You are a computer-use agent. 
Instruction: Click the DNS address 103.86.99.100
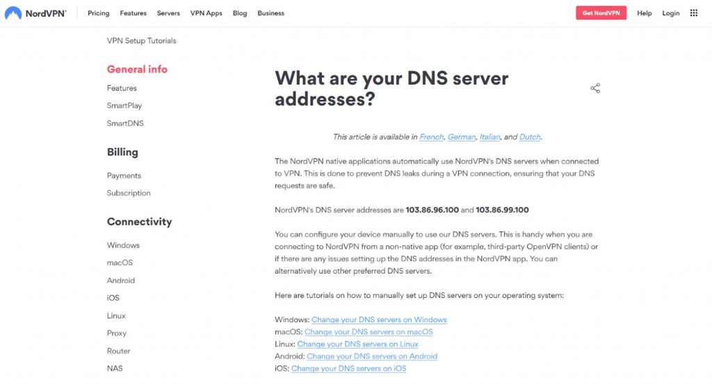[502, 210]
